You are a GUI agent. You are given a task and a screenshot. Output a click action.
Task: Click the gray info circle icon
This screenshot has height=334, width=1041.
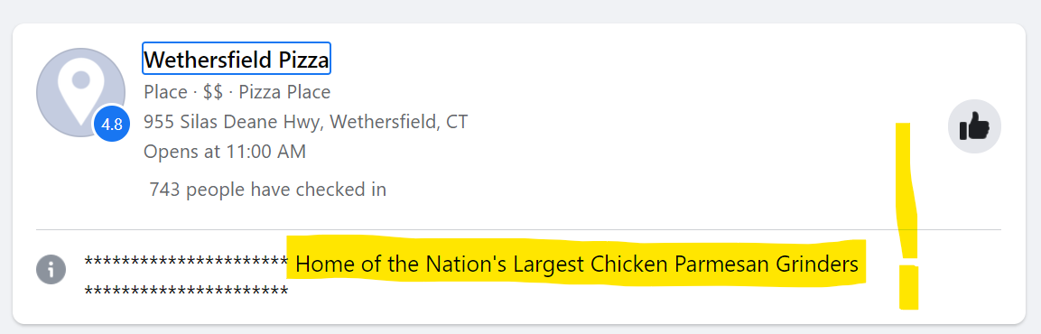[x=51, y=270]
